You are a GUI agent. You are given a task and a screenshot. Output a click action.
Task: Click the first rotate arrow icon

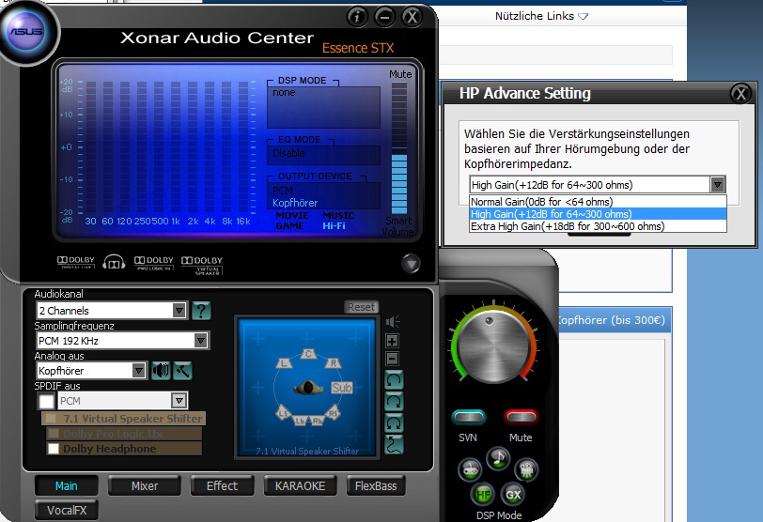[394, 379]
